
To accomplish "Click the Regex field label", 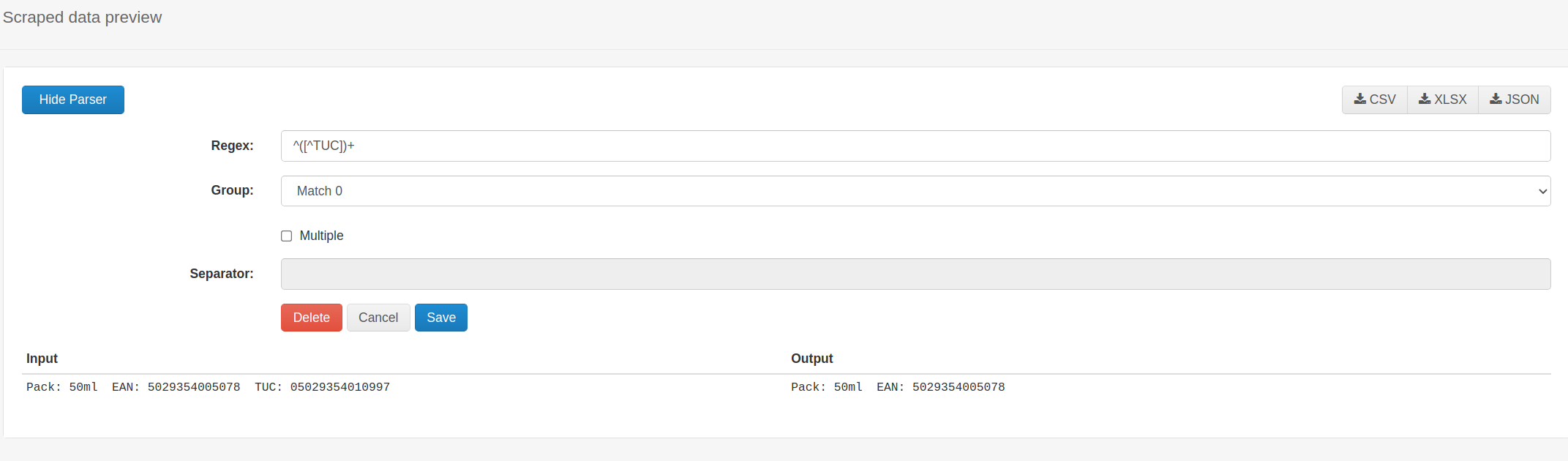I will 232,146.
